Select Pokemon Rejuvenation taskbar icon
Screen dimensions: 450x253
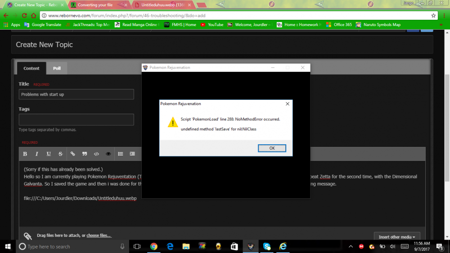[x=251, y=246]
